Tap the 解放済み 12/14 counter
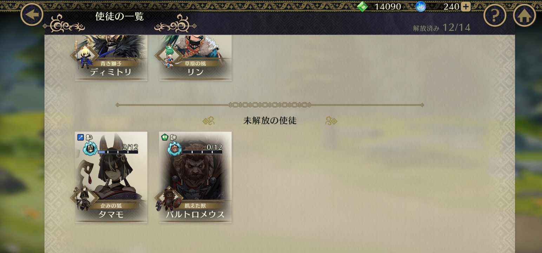The image size is (542, 253). click(x=442, y=27)
